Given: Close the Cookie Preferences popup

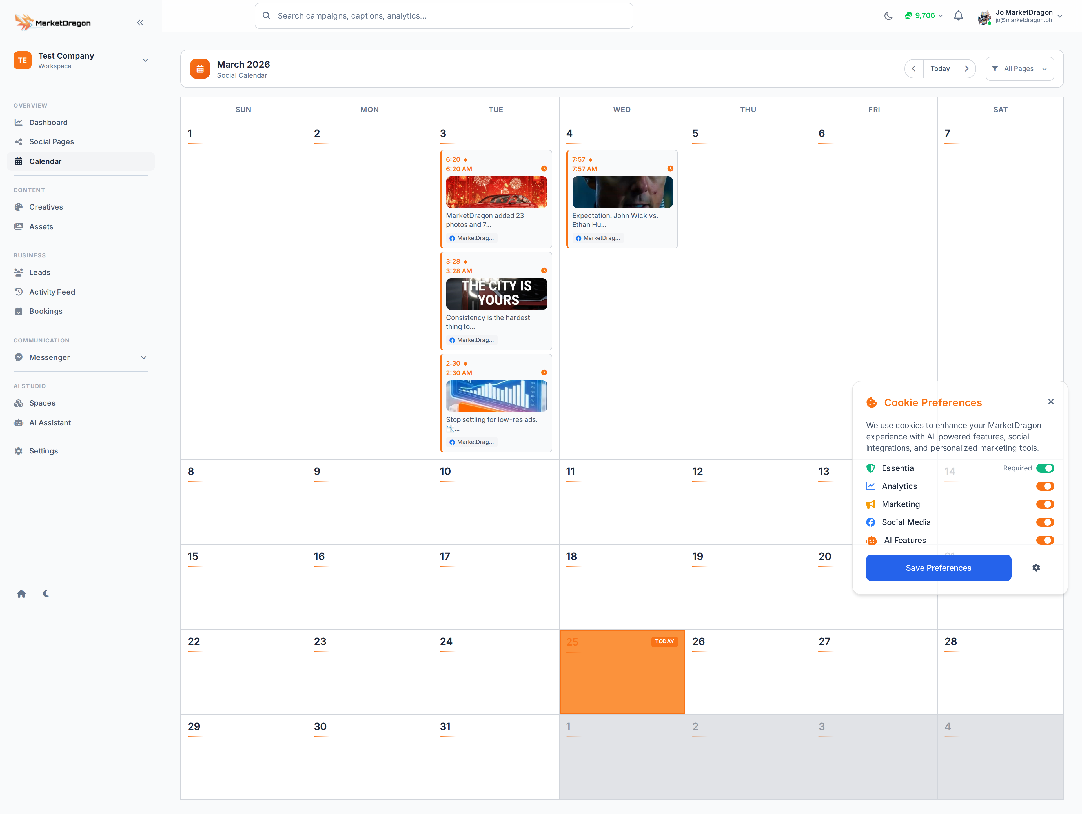Looking at the screenshot, I should [x=1051, y=402].
